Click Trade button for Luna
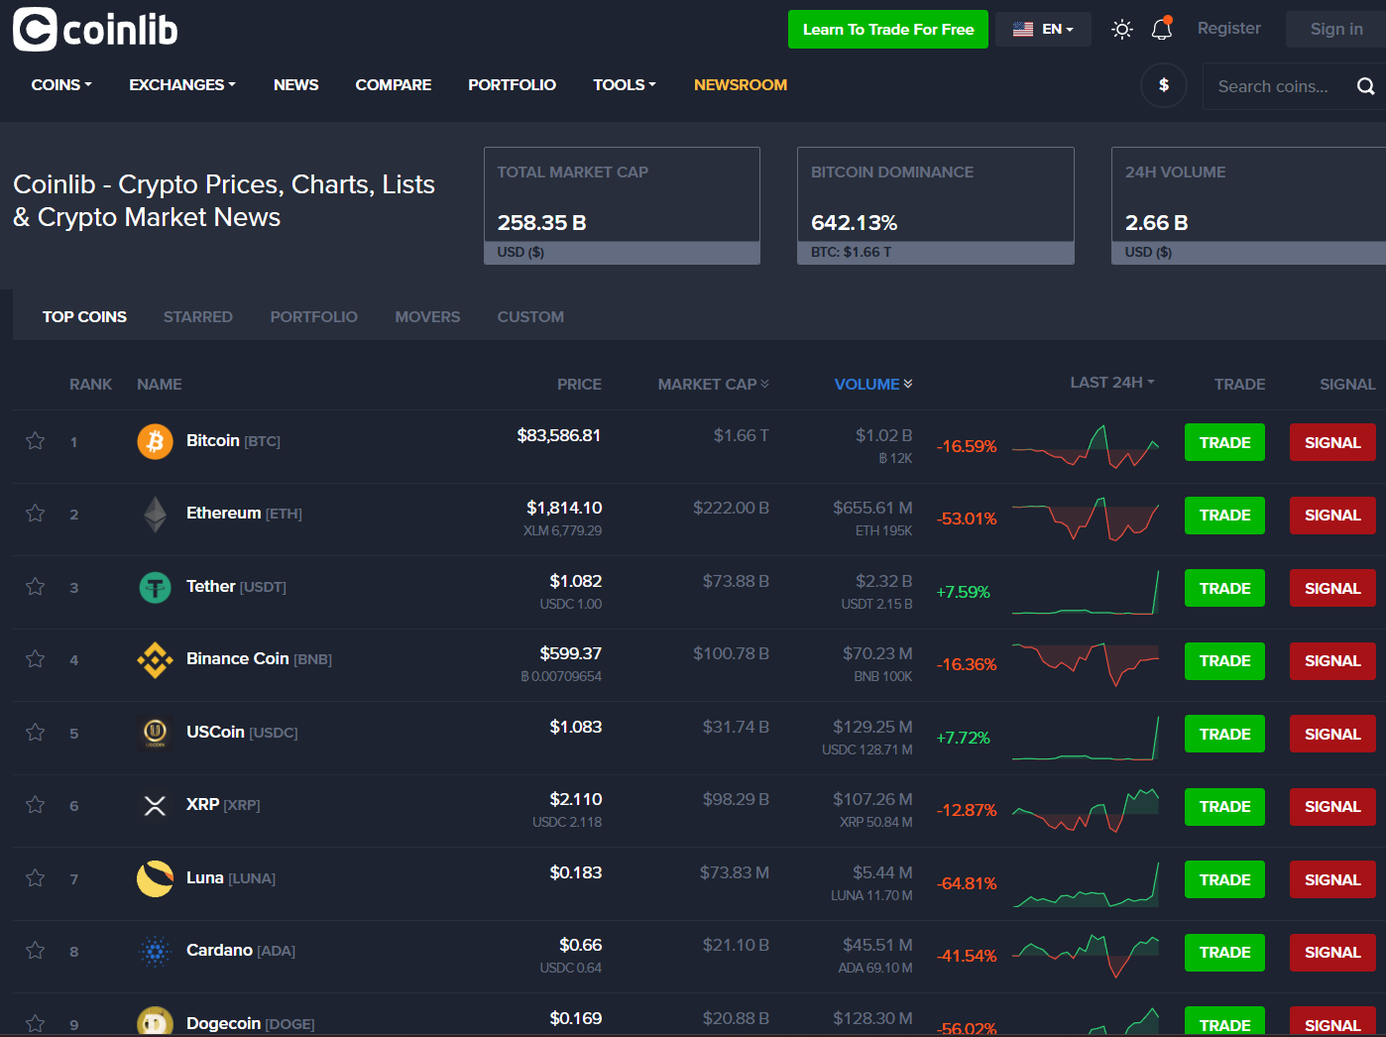 [1224, 879]
